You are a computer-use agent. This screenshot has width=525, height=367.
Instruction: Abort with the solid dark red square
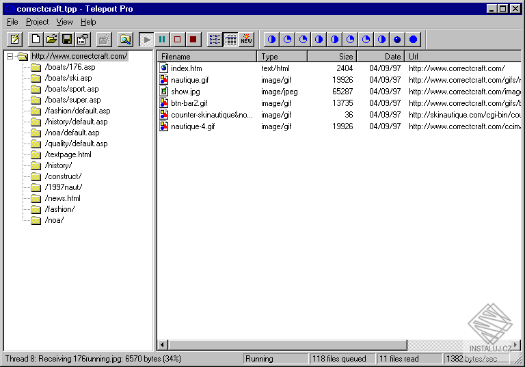click(193, 40)
